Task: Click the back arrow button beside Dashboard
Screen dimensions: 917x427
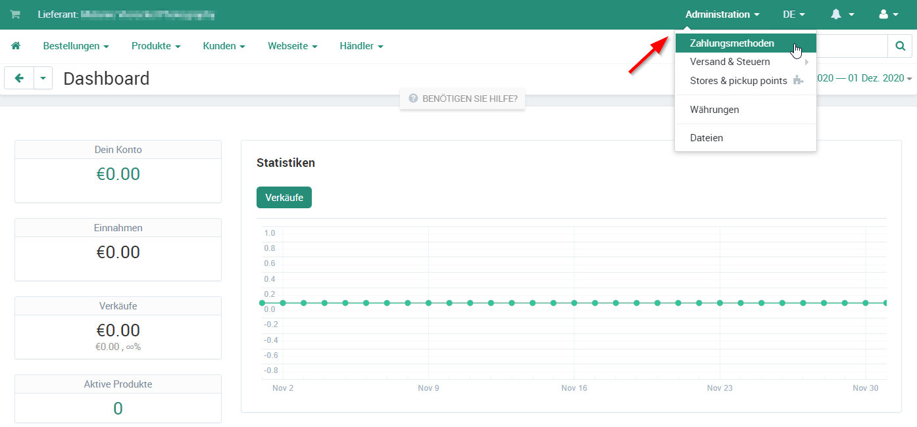Action: [19, 78]
